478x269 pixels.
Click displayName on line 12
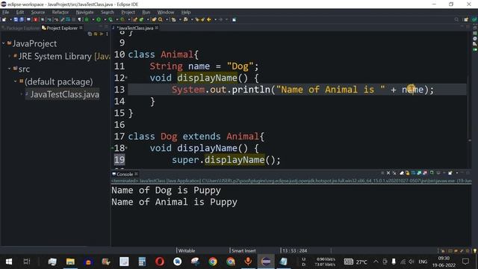207,78
